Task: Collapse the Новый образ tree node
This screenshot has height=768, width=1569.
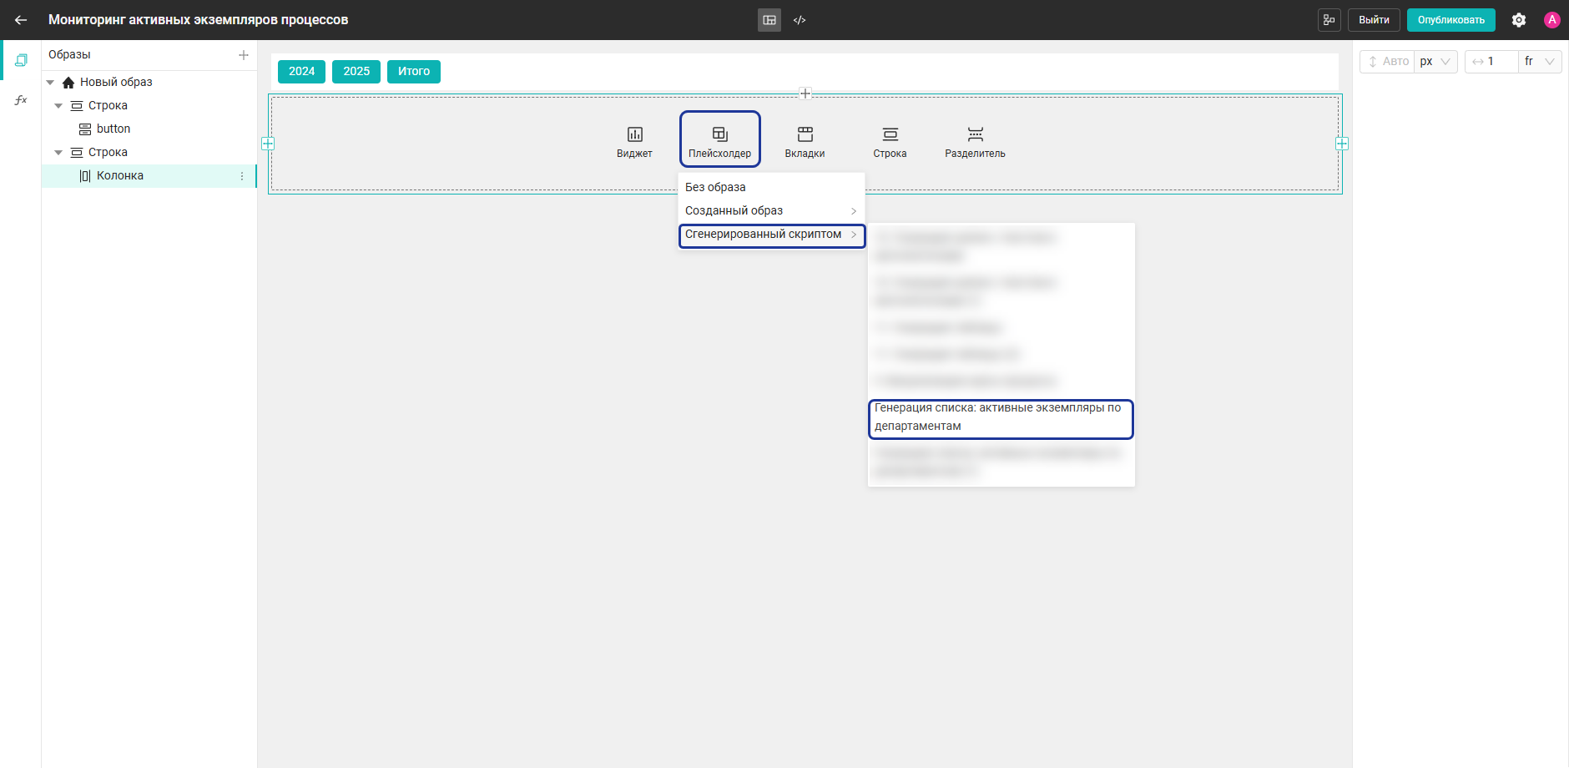Action: click(x=50, y=83)
